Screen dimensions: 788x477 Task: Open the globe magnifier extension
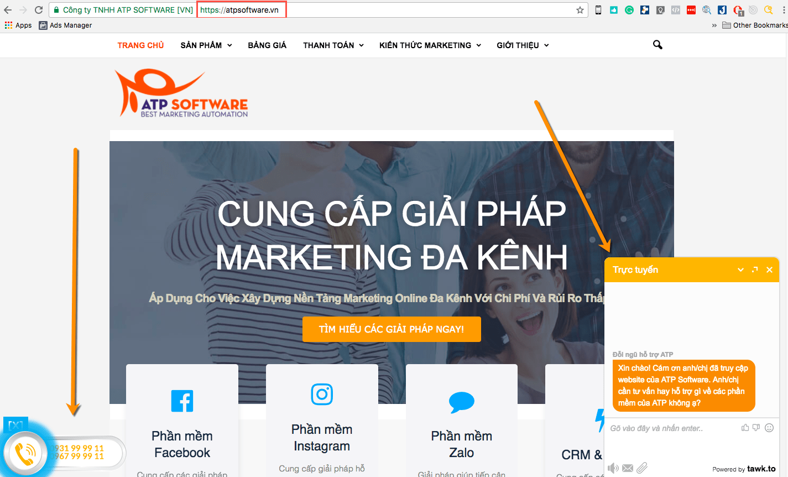point(707,10)
